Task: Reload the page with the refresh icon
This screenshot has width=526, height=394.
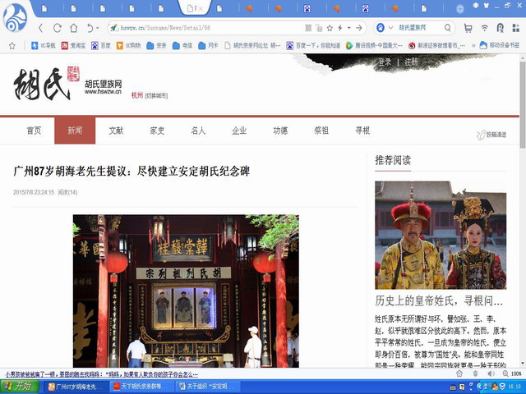Action: pyautogui.click(x=58, y=28)
